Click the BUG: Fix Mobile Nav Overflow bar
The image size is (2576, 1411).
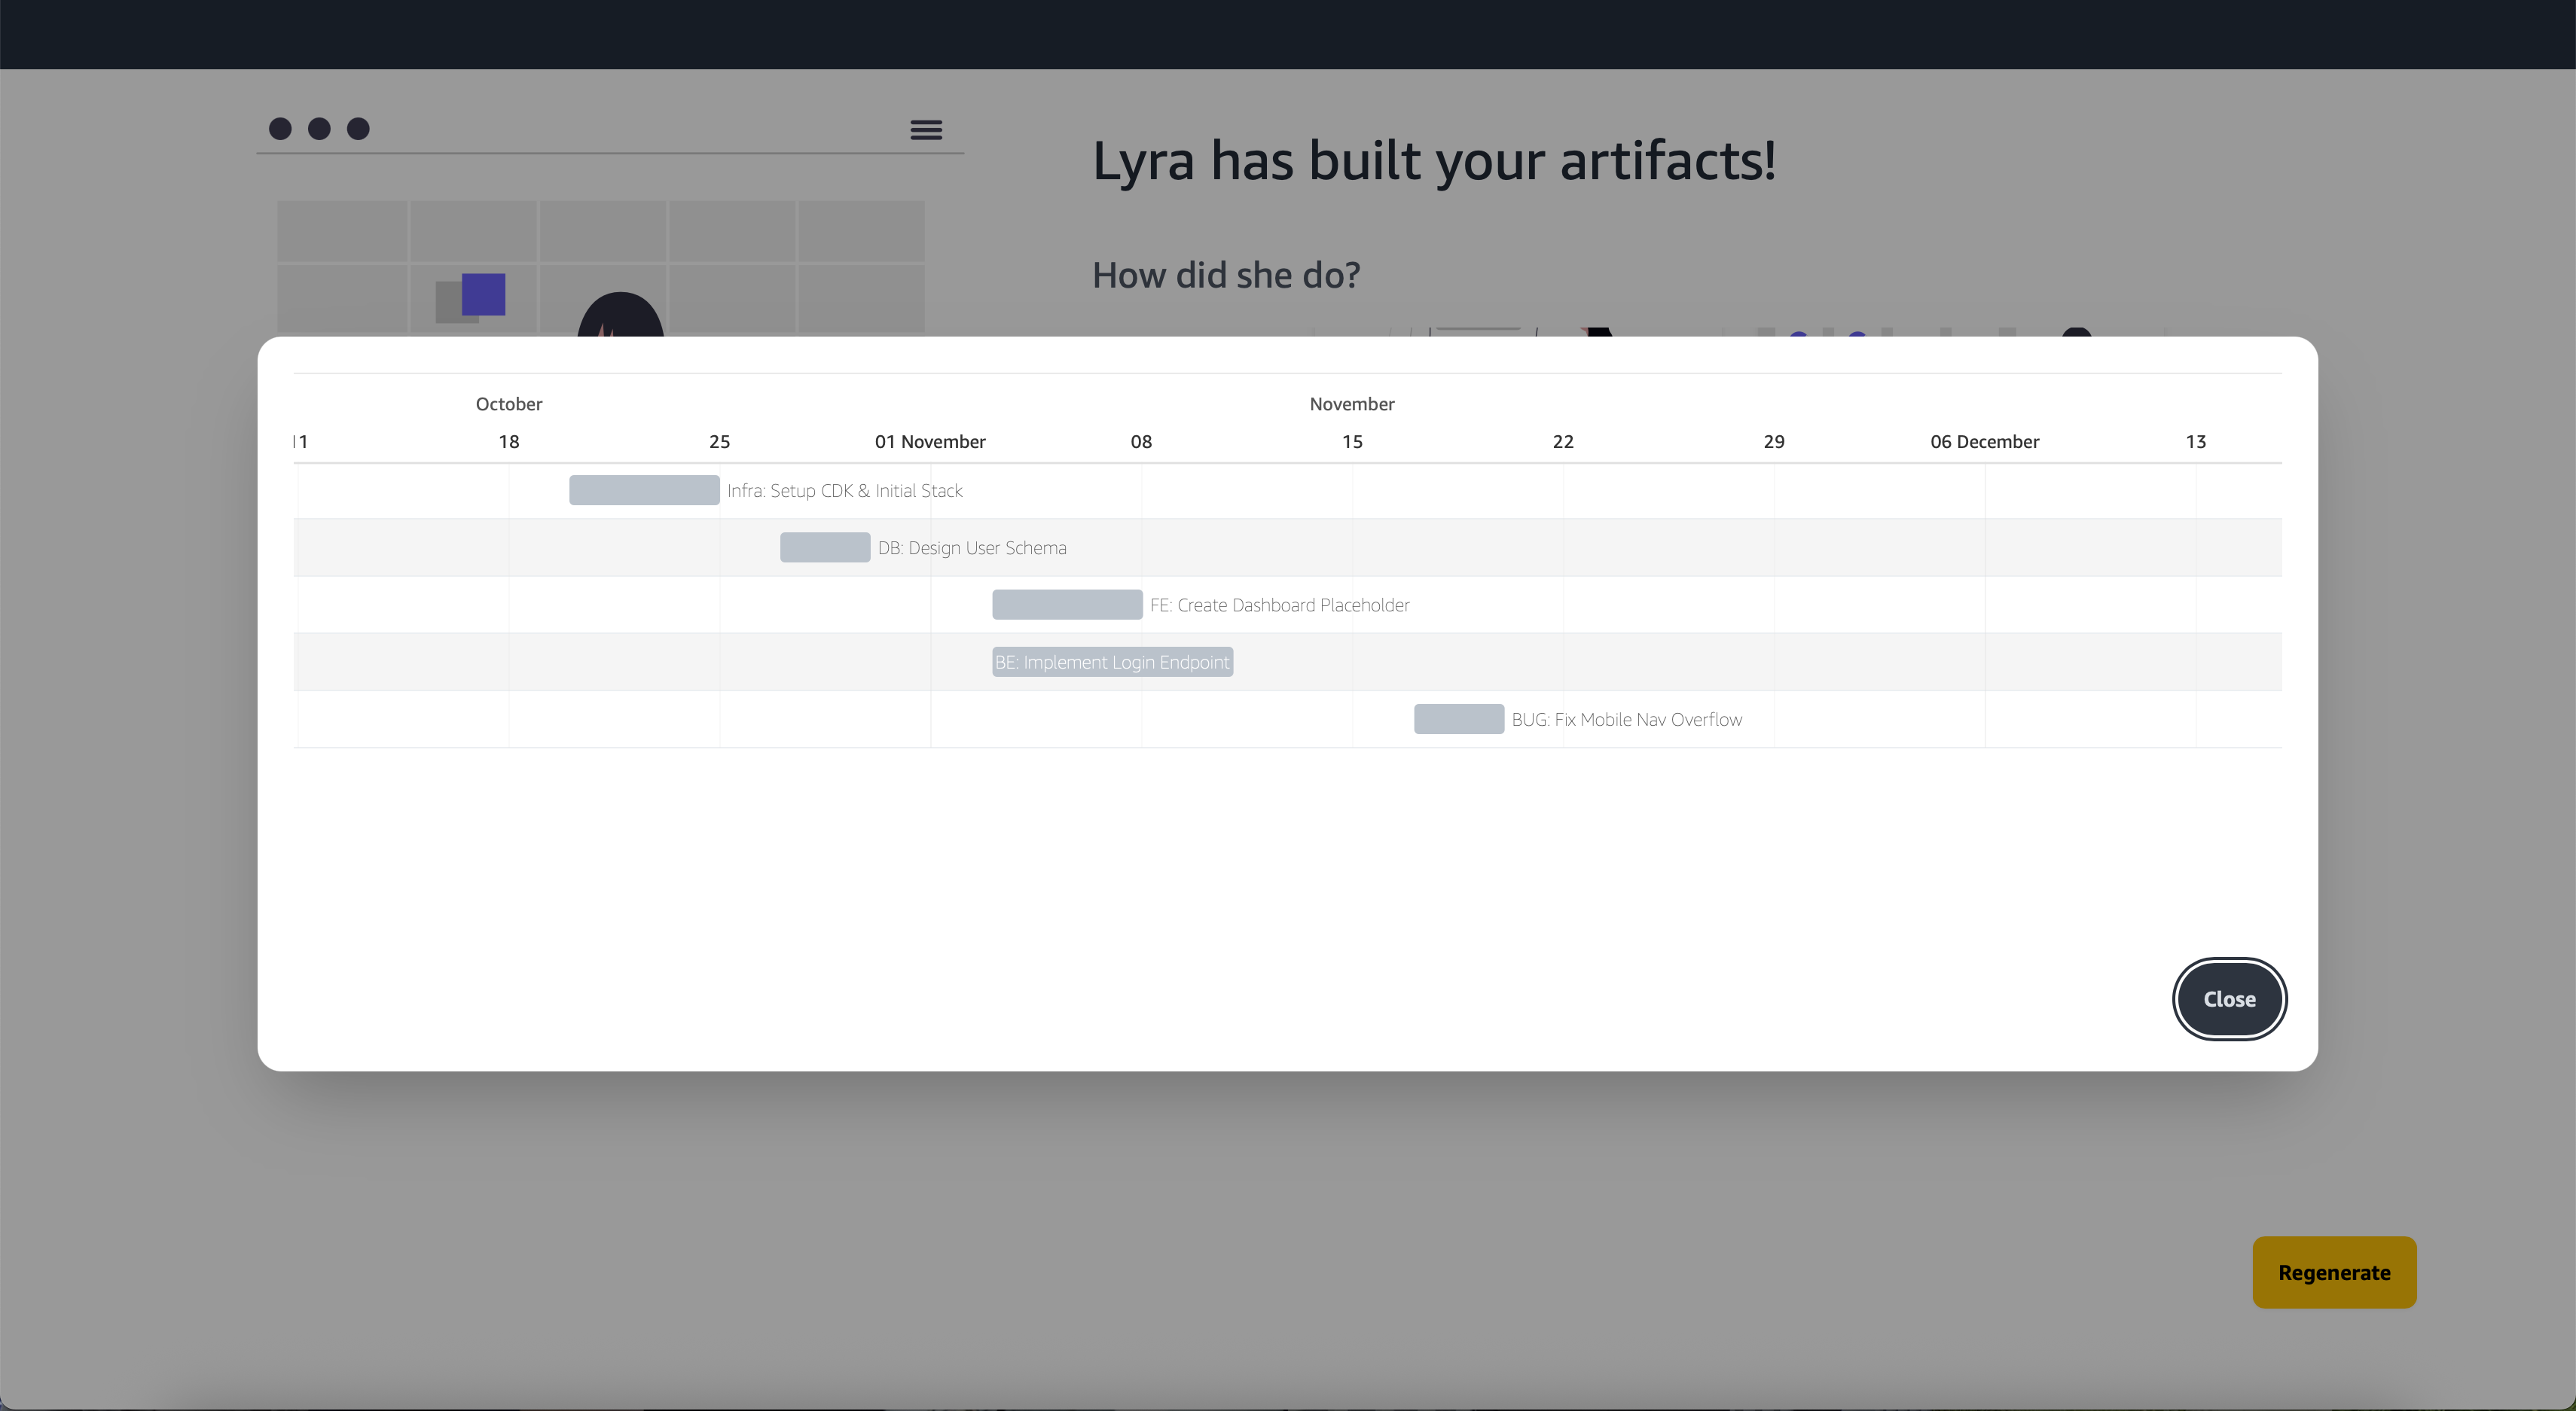pyautogui.click(x=1457, y=718)
